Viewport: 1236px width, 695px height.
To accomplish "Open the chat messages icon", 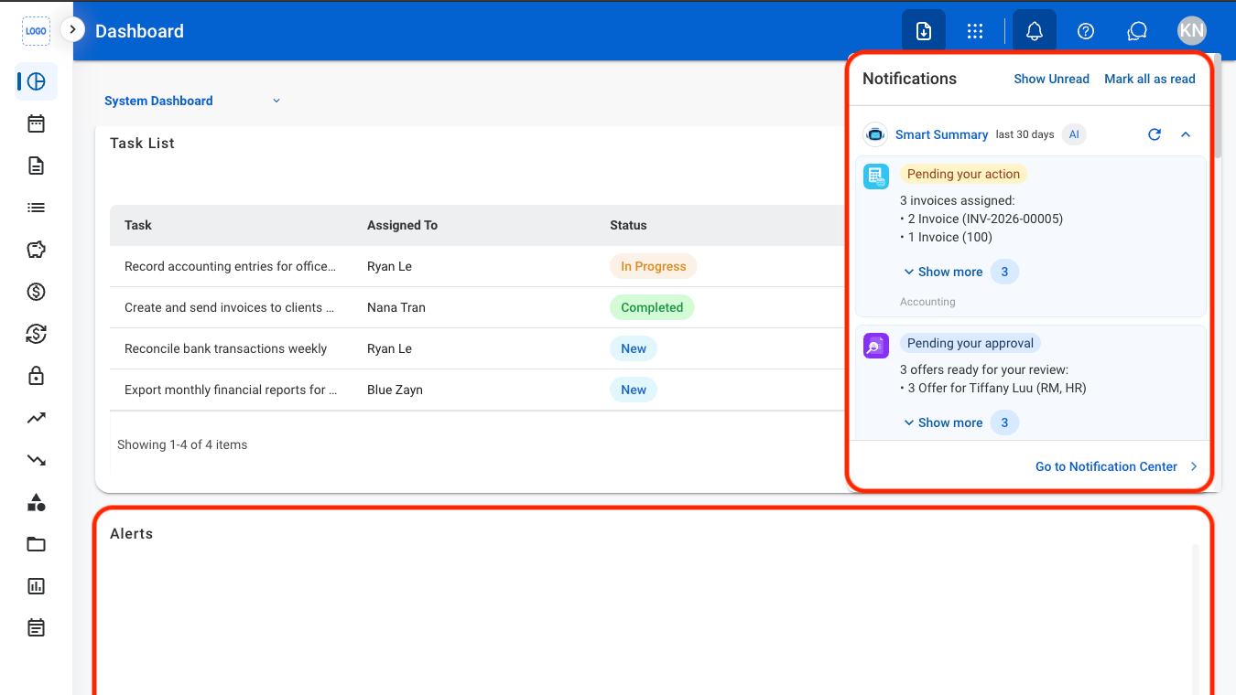I will pyautogui.click(x=1137, y=31).
